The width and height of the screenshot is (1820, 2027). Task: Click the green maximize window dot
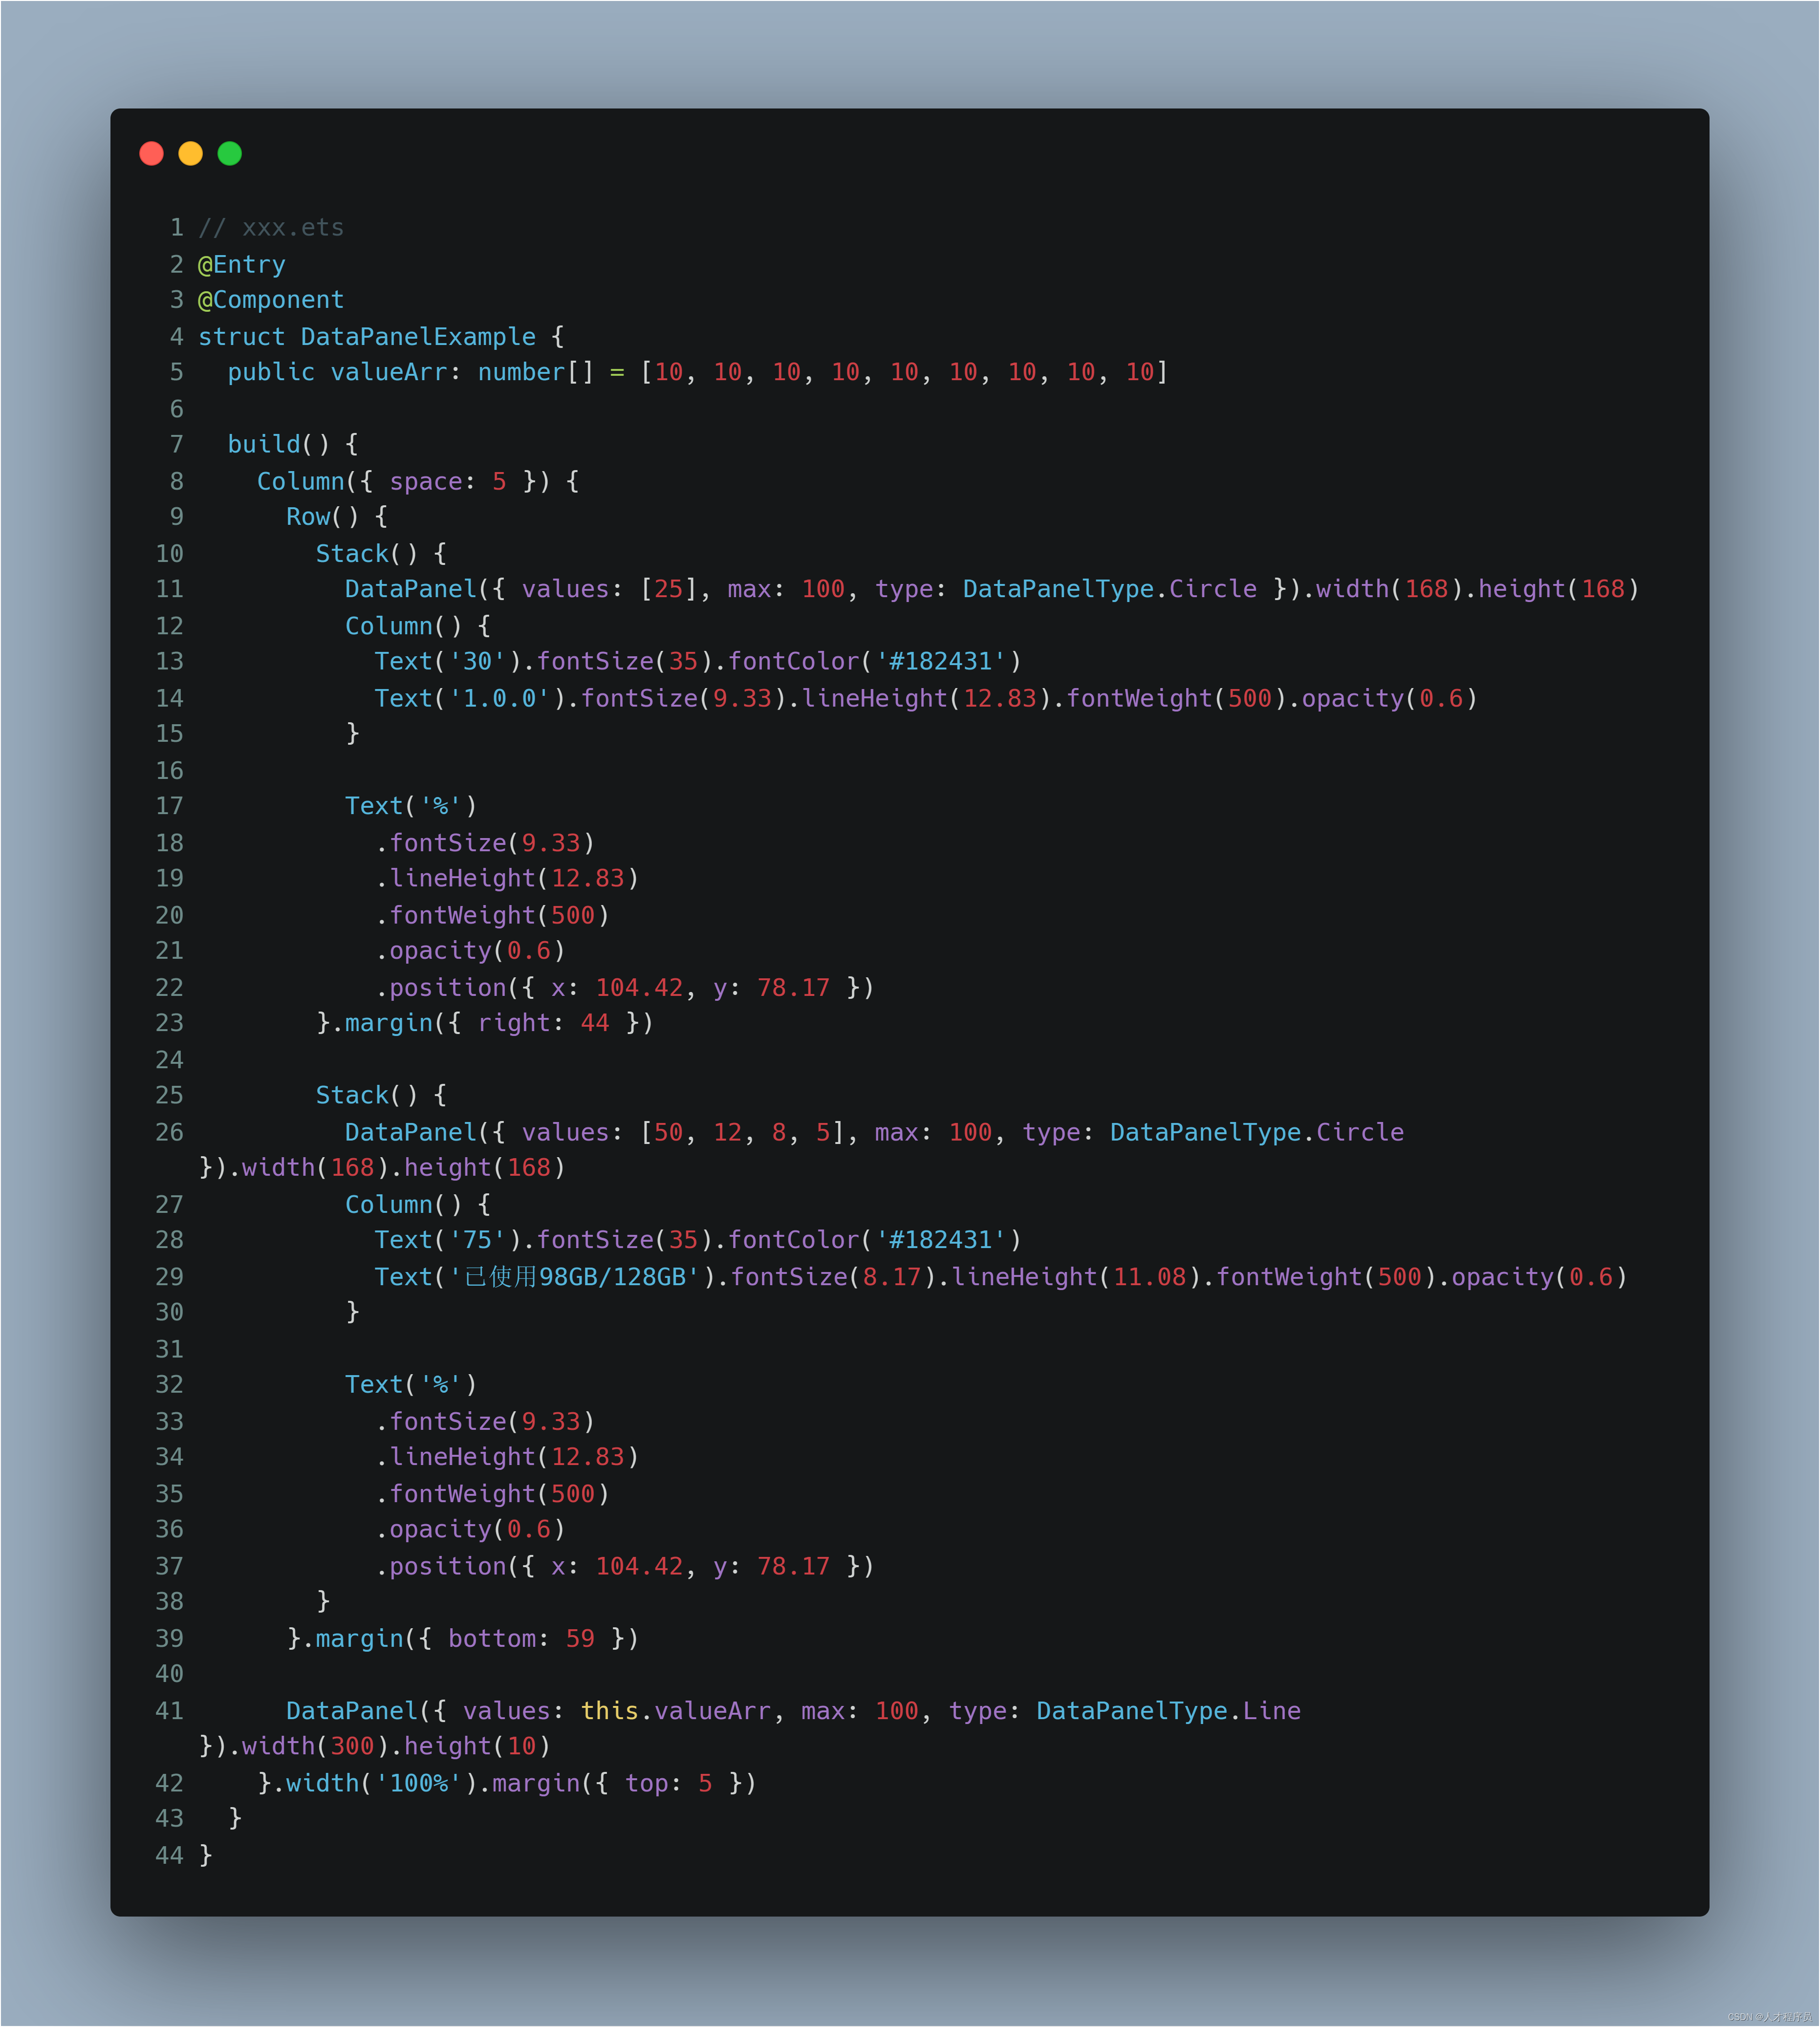(229, 153)
